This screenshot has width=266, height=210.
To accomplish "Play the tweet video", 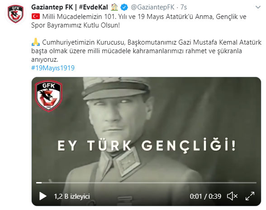I will [x=43, y=196].
